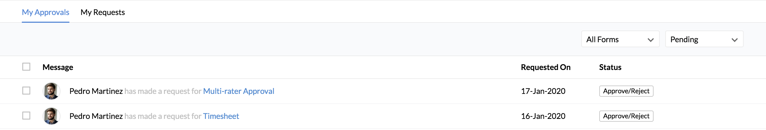The height and width of the screenshot is (130, 766).
Task: Open the Multi-rater Approval link
Action: click(238, 91)
